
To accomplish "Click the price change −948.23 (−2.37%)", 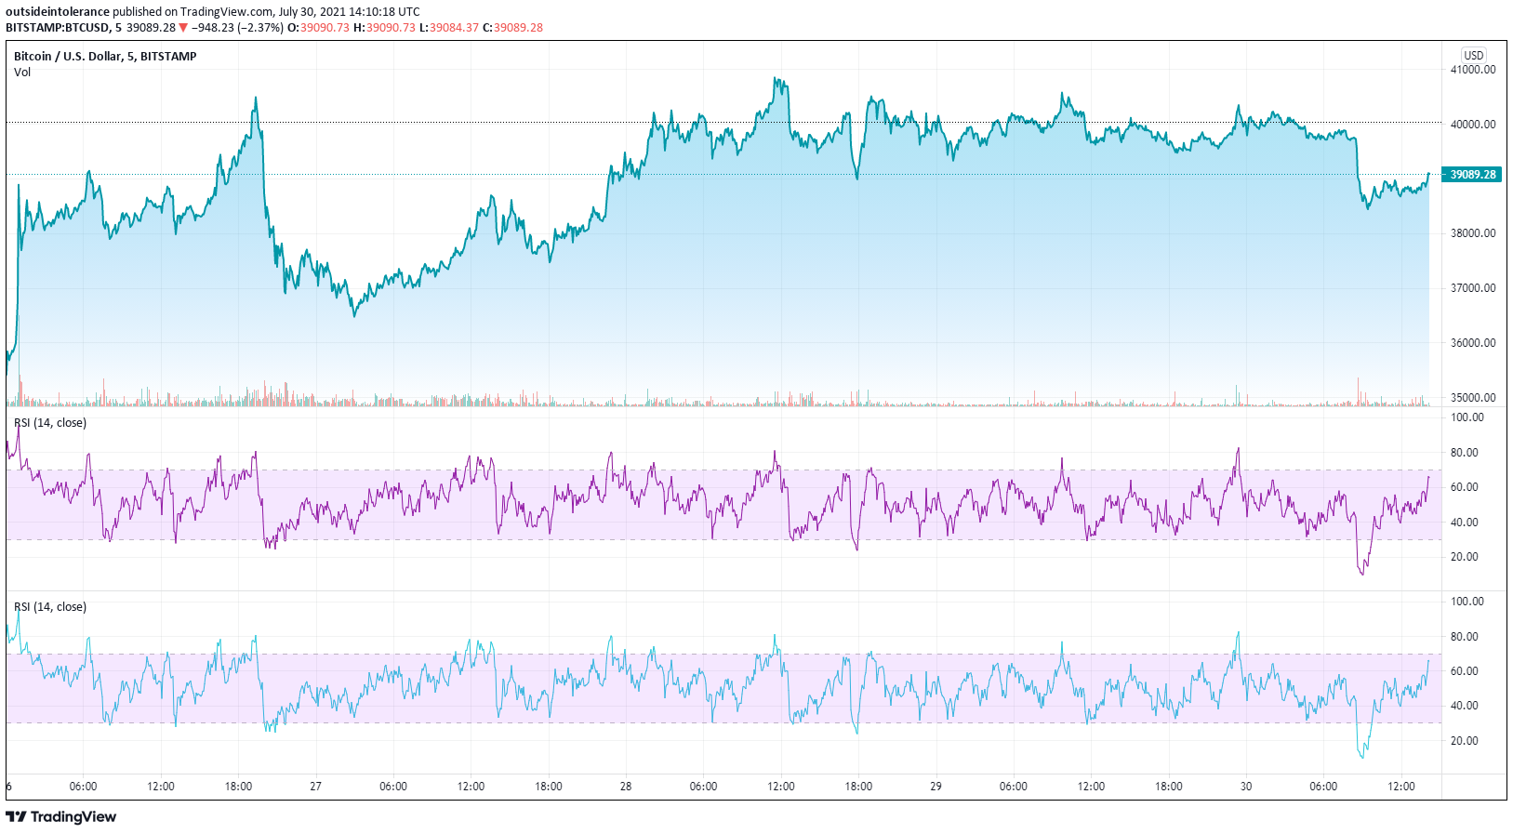I will tap(237, 27).
